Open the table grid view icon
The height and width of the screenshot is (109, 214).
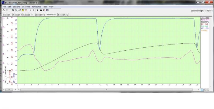(47, 10)
